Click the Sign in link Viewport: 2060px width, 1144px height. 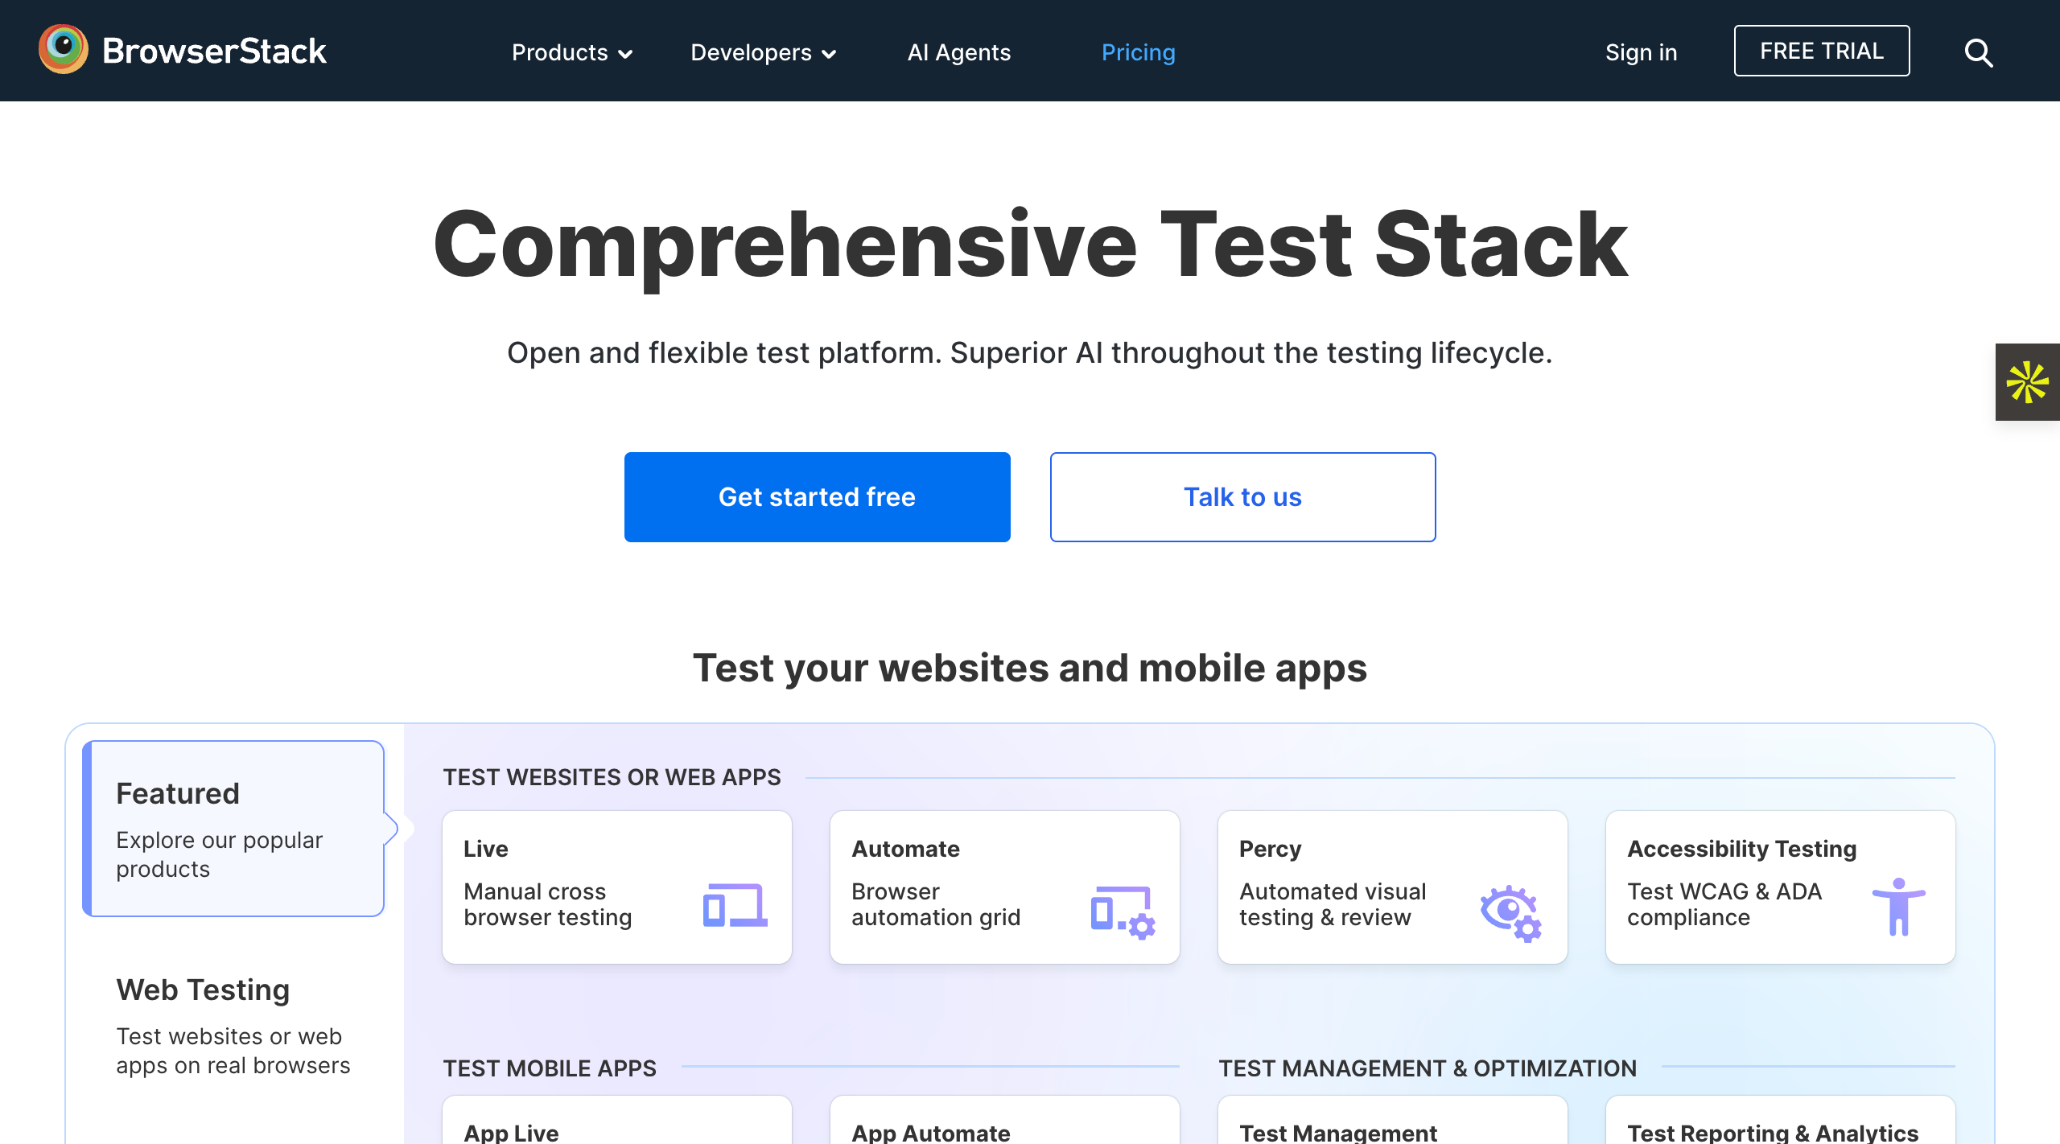[x=1641, y=53]
